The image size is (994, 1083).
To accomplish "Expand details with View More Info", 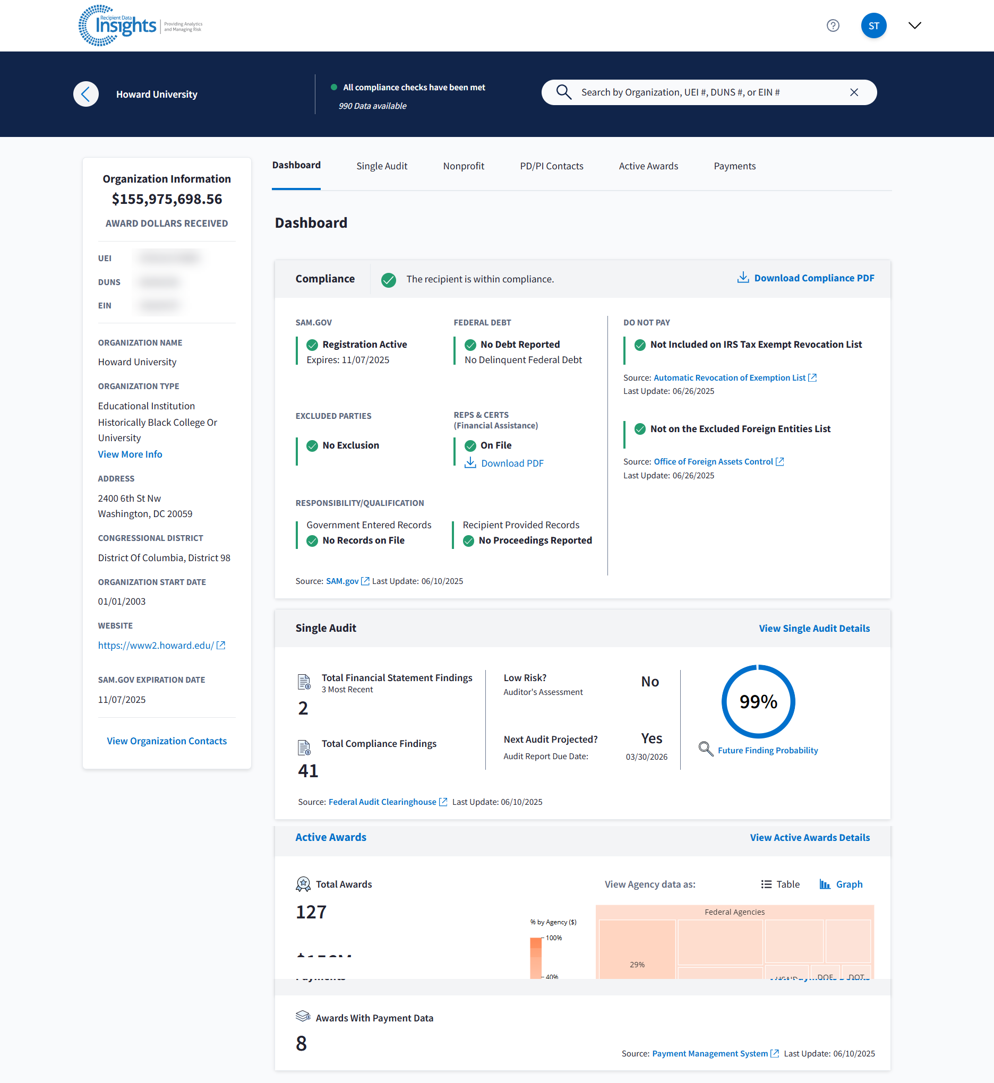I will (130, 454).
